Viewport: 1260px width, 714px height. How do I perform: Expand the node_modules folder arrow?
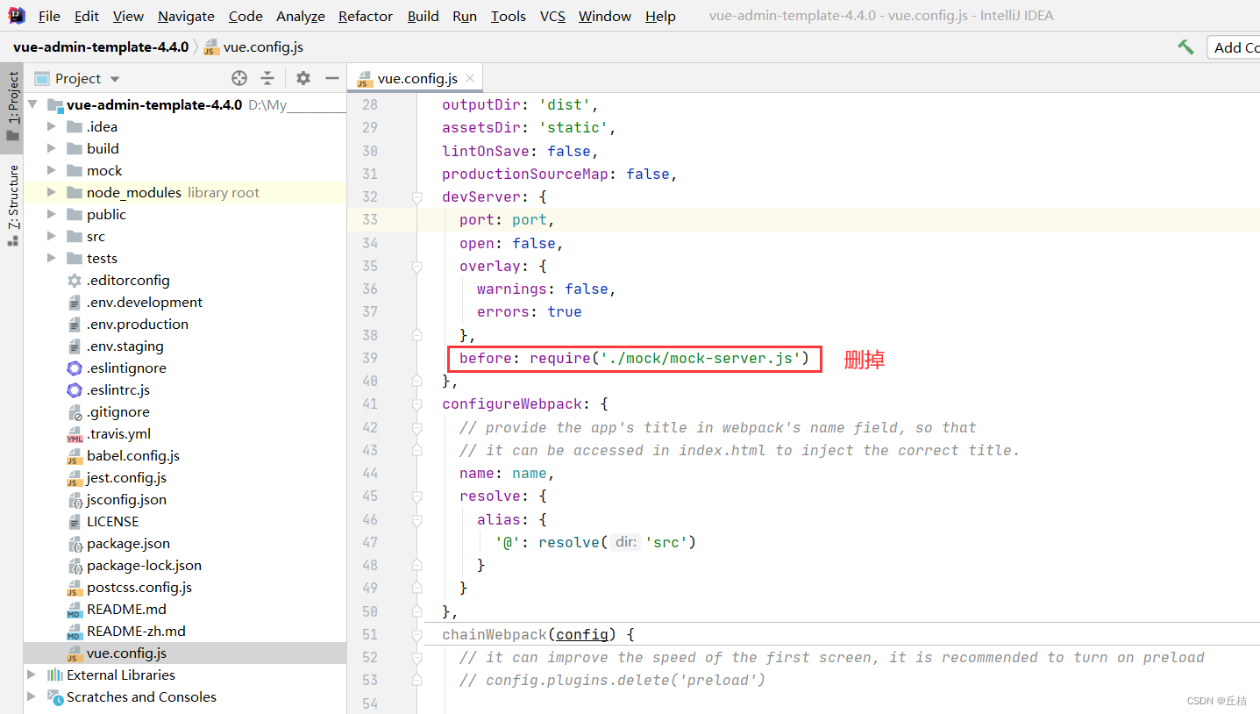pyautogui.click(x=52, y=192)
